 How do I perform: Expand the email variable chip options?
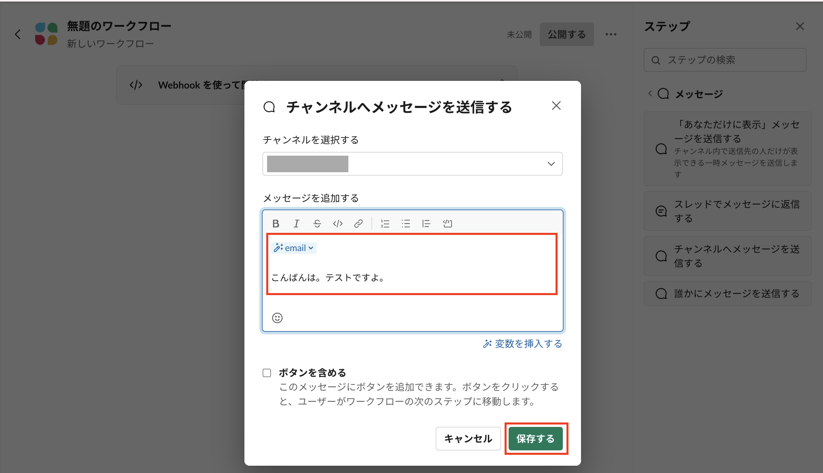pyautogui.click(x=310, y=248)
